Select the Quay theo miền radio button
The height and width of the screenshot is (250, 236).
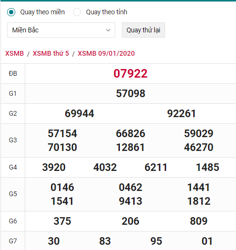(11, 12)
